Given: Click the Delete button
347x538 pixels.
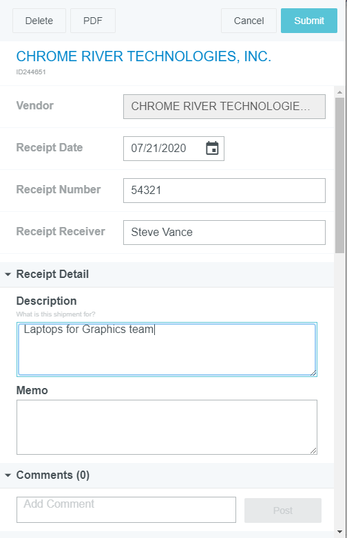Looking at the screenshot, I should pos(39,21).
